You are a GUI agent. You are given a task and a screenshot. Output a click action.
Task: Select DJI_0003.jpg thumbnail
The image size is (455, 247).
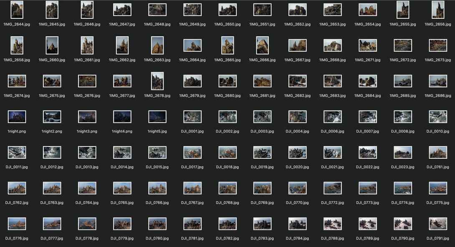click(262, 117)
